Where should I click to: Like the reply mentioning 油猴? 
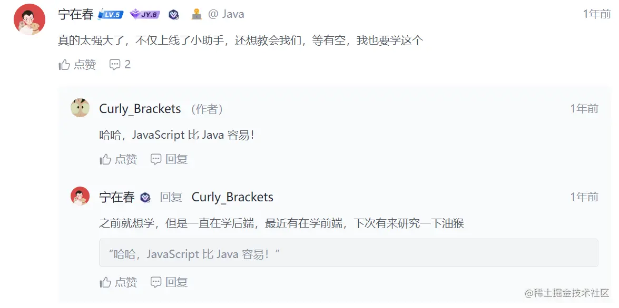tap(119, 282)
